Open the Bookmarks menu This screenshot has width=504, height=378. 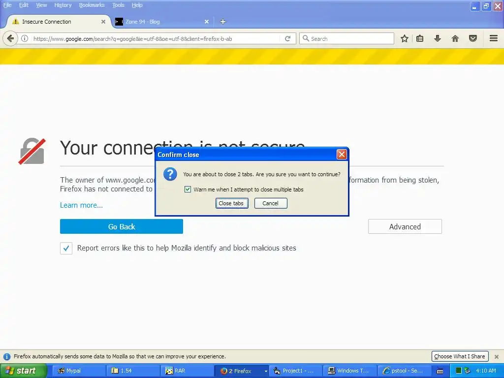92,5
